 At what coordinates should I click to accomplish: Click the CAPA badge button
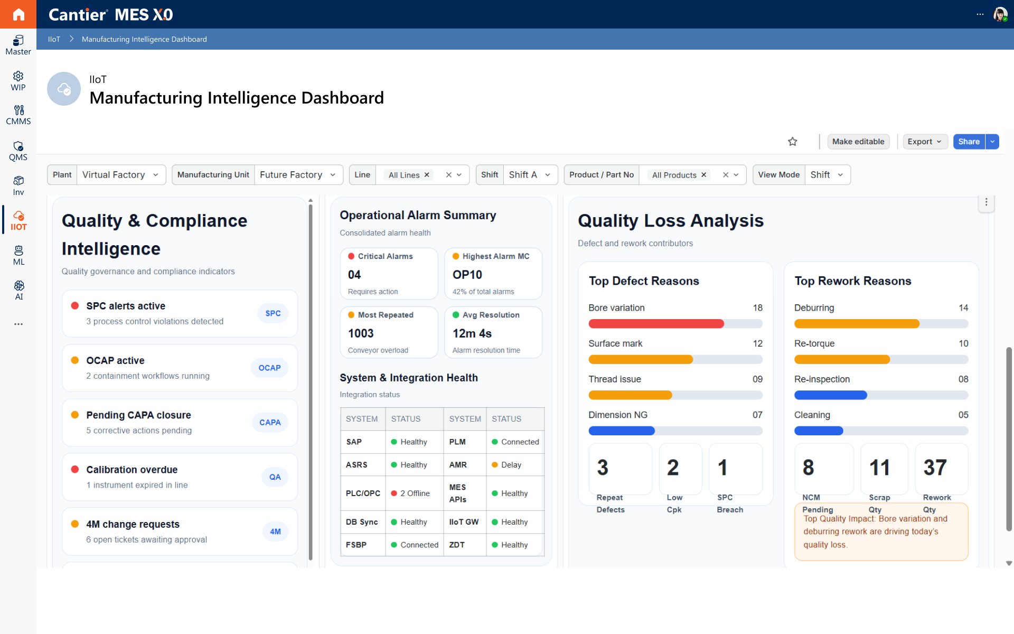click(270, 422)
